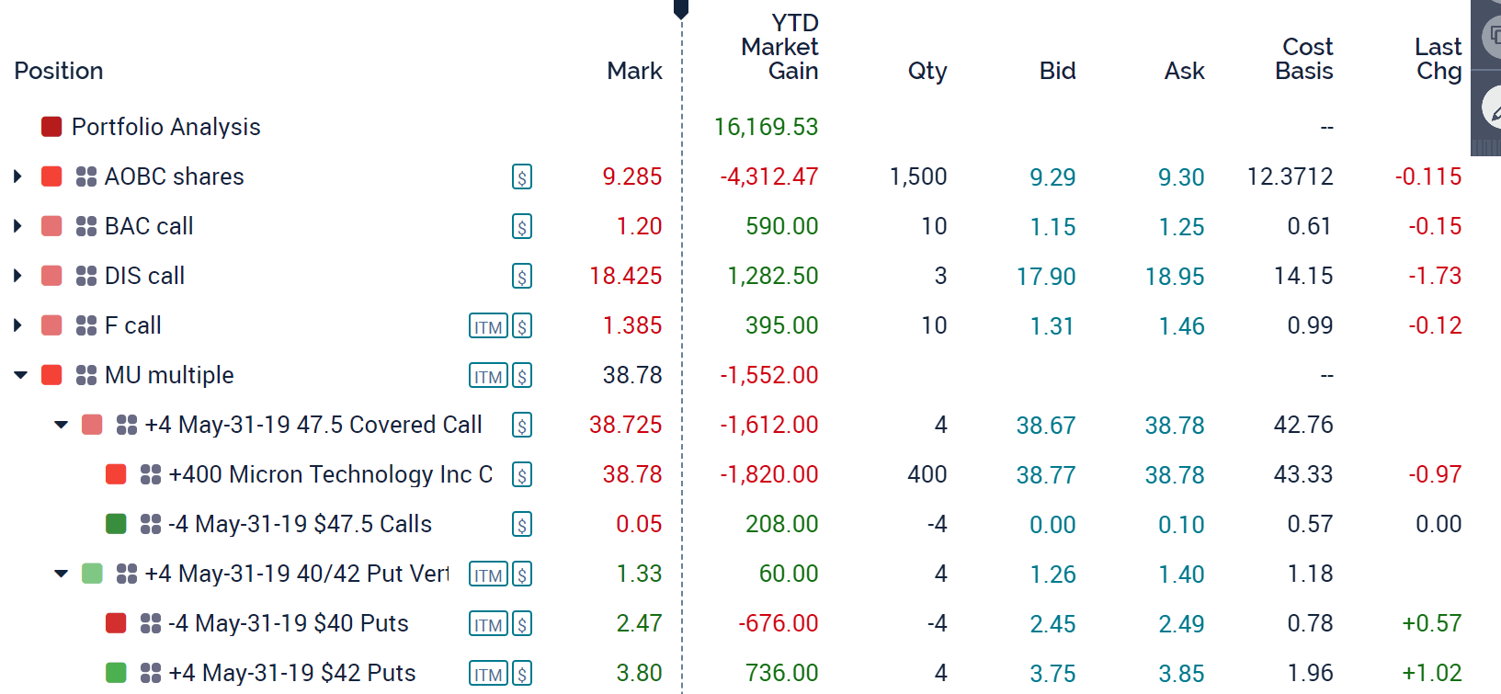Click the ITM badge on $42 Puts row
Viewport: 1501px width, 694px height.
click(488, 674)
